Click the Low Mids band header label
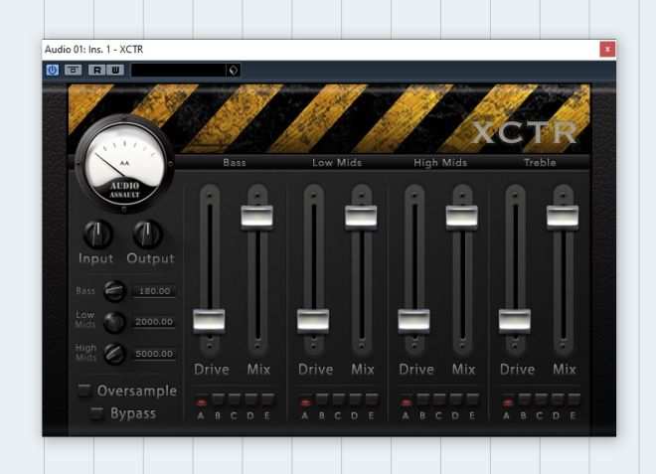656x474 pixels. [x=337, y=162]
